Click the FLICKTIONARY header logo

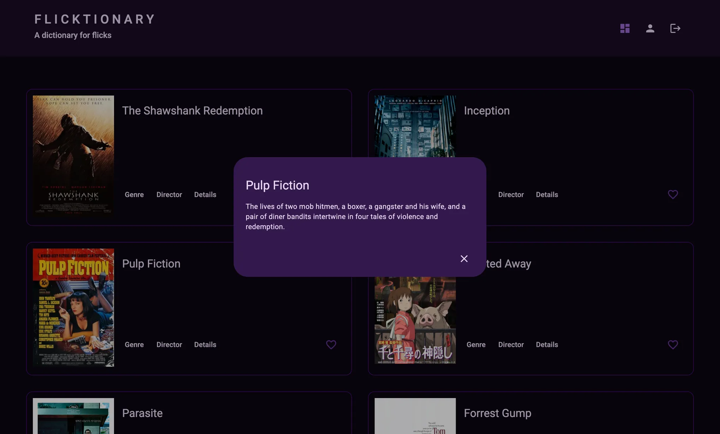(94, 19)
